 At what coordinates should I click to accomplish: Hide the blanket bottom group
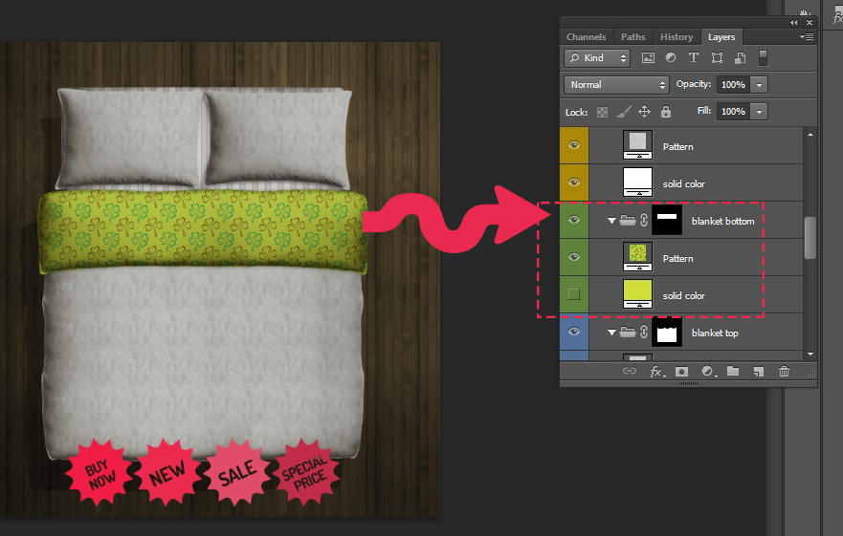(x=574, y=220)
